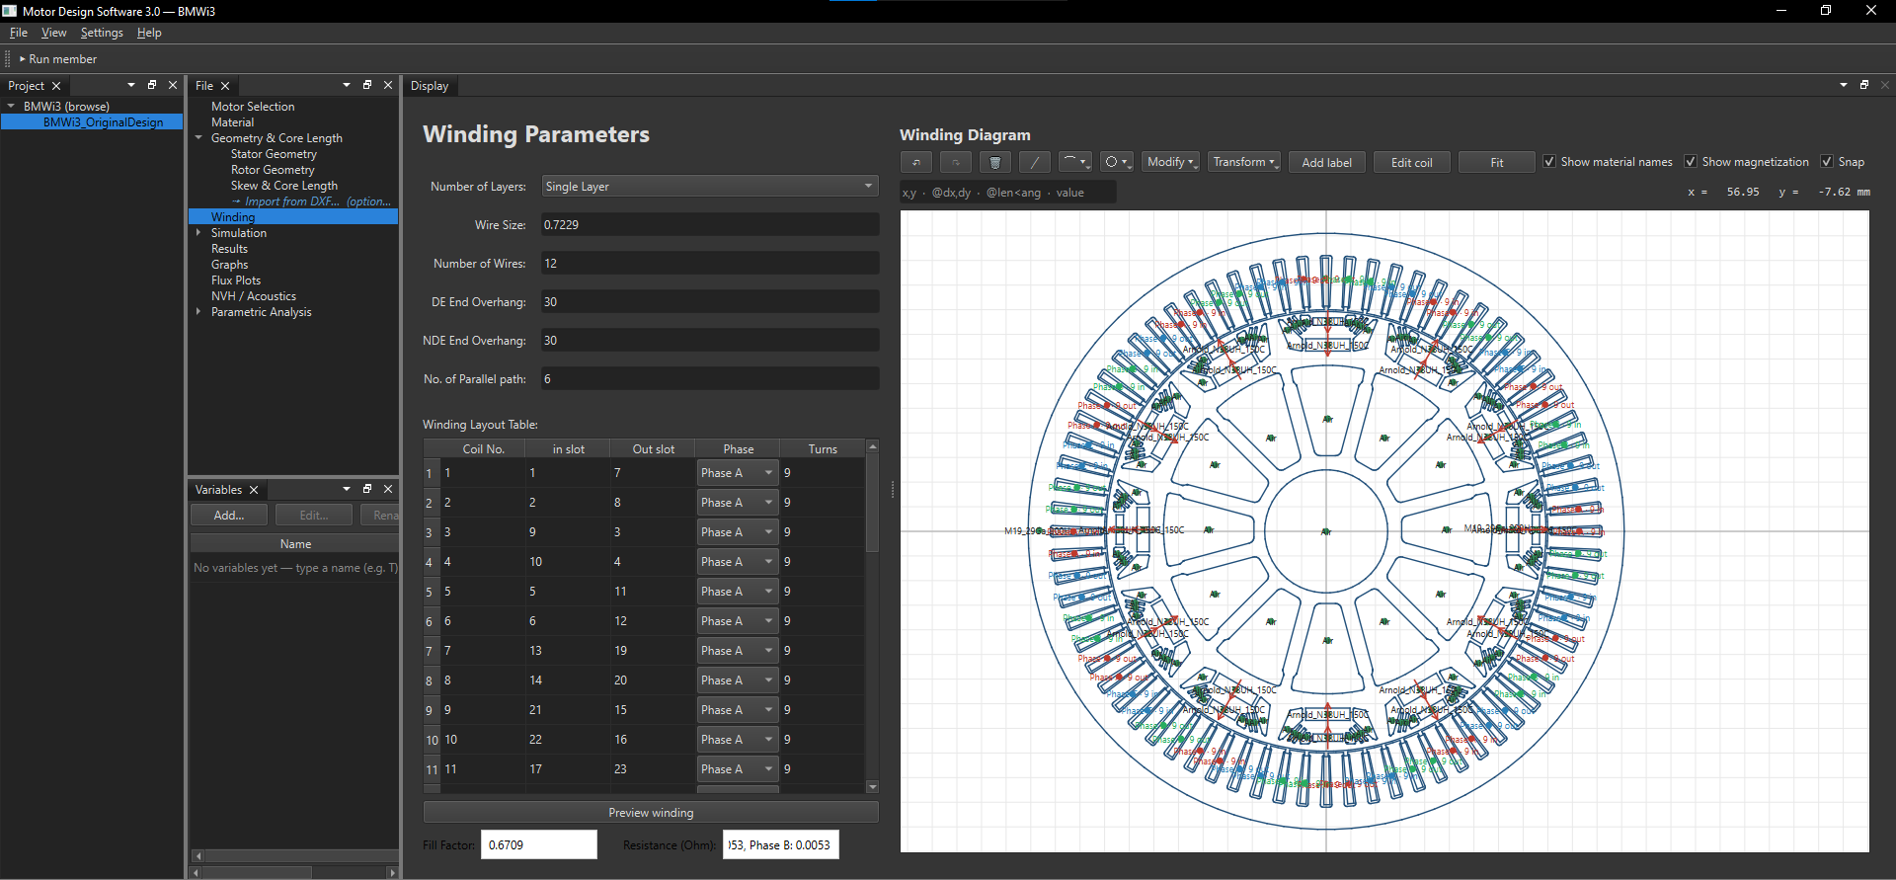Expand the Simulation tree node
The image size is (1896, 880).
(x=198, y=233)
